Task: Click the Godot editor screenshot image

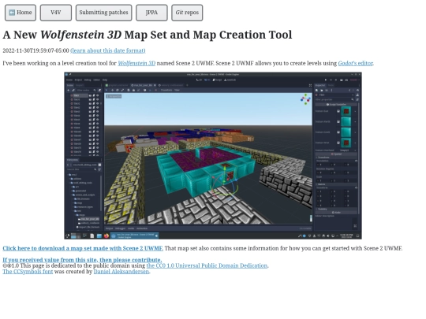Action: pos(213,155)
